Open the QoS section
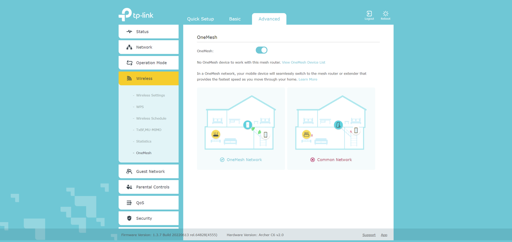The image size is (512, 242). pyautogui.click(x=149, y=203)
